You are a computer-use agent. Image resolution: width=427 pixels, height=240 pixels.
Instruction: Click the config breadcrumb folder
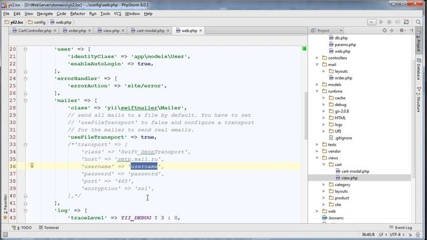pyautogui.click(x=37, y=22)
